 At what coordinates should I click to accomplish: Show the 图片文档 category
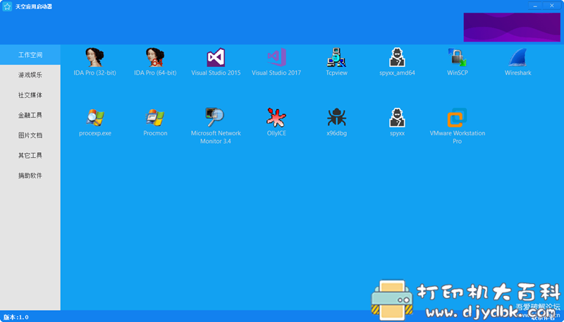pos(30,135)
